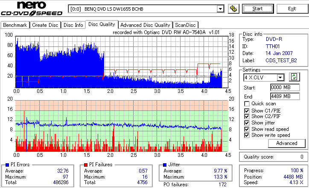
Task: Click the disc type value DVD-R
Action: pos(274,39)
